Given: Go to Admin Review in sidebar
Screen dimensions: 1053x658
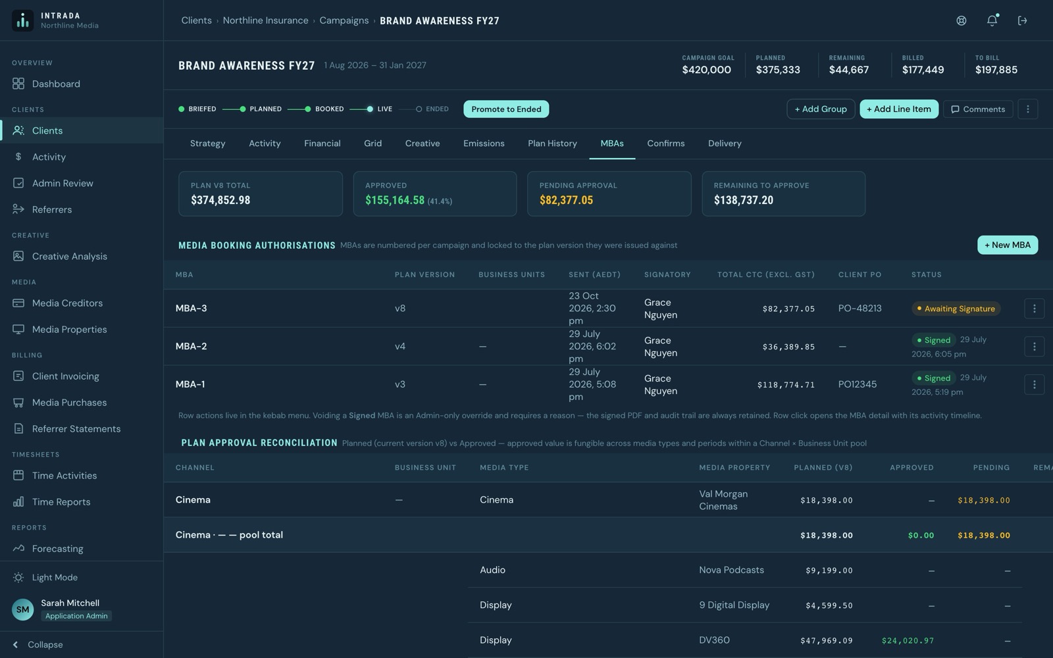Looking at the screenshot, I should tap(82, 183).
